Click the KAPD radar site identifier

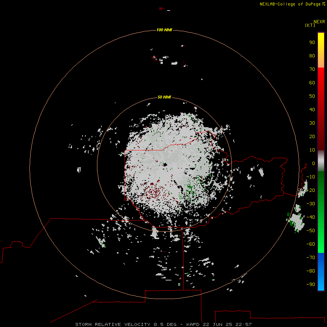pos(193,324)
